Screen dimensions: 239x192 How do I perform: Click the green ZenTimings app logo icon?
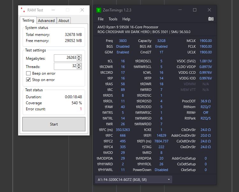coord(98,10)
